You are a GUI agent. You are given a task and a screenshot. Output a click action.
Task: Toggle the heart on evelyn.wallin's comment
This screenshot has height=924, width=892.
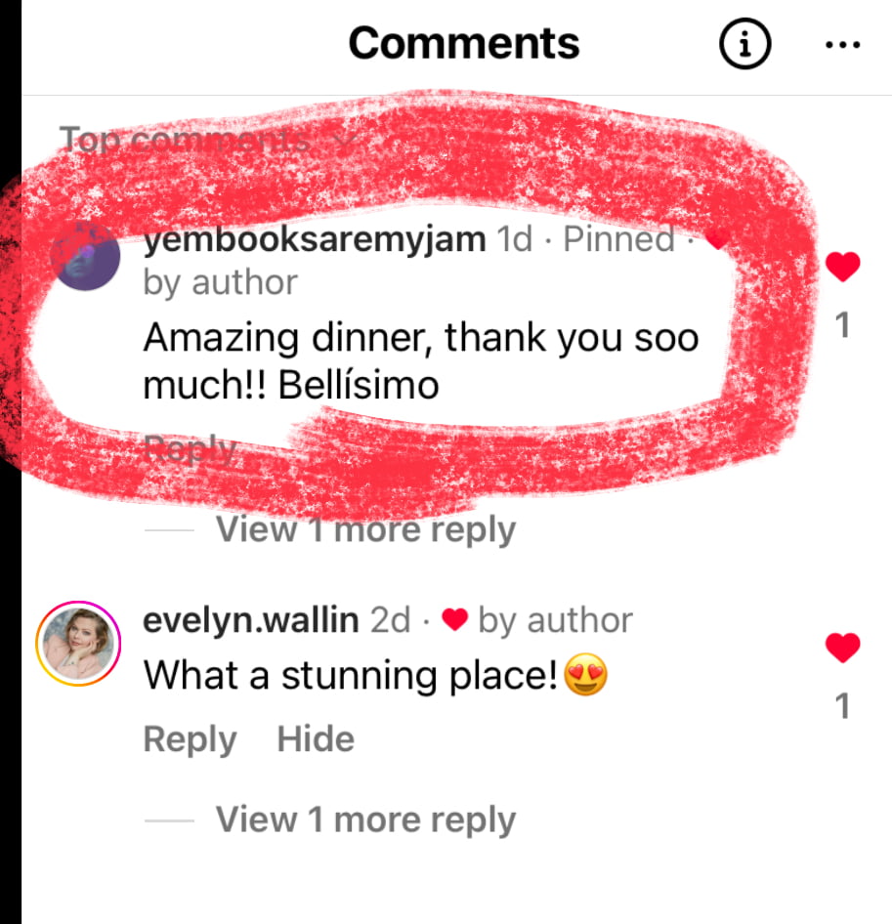(842, 648)
